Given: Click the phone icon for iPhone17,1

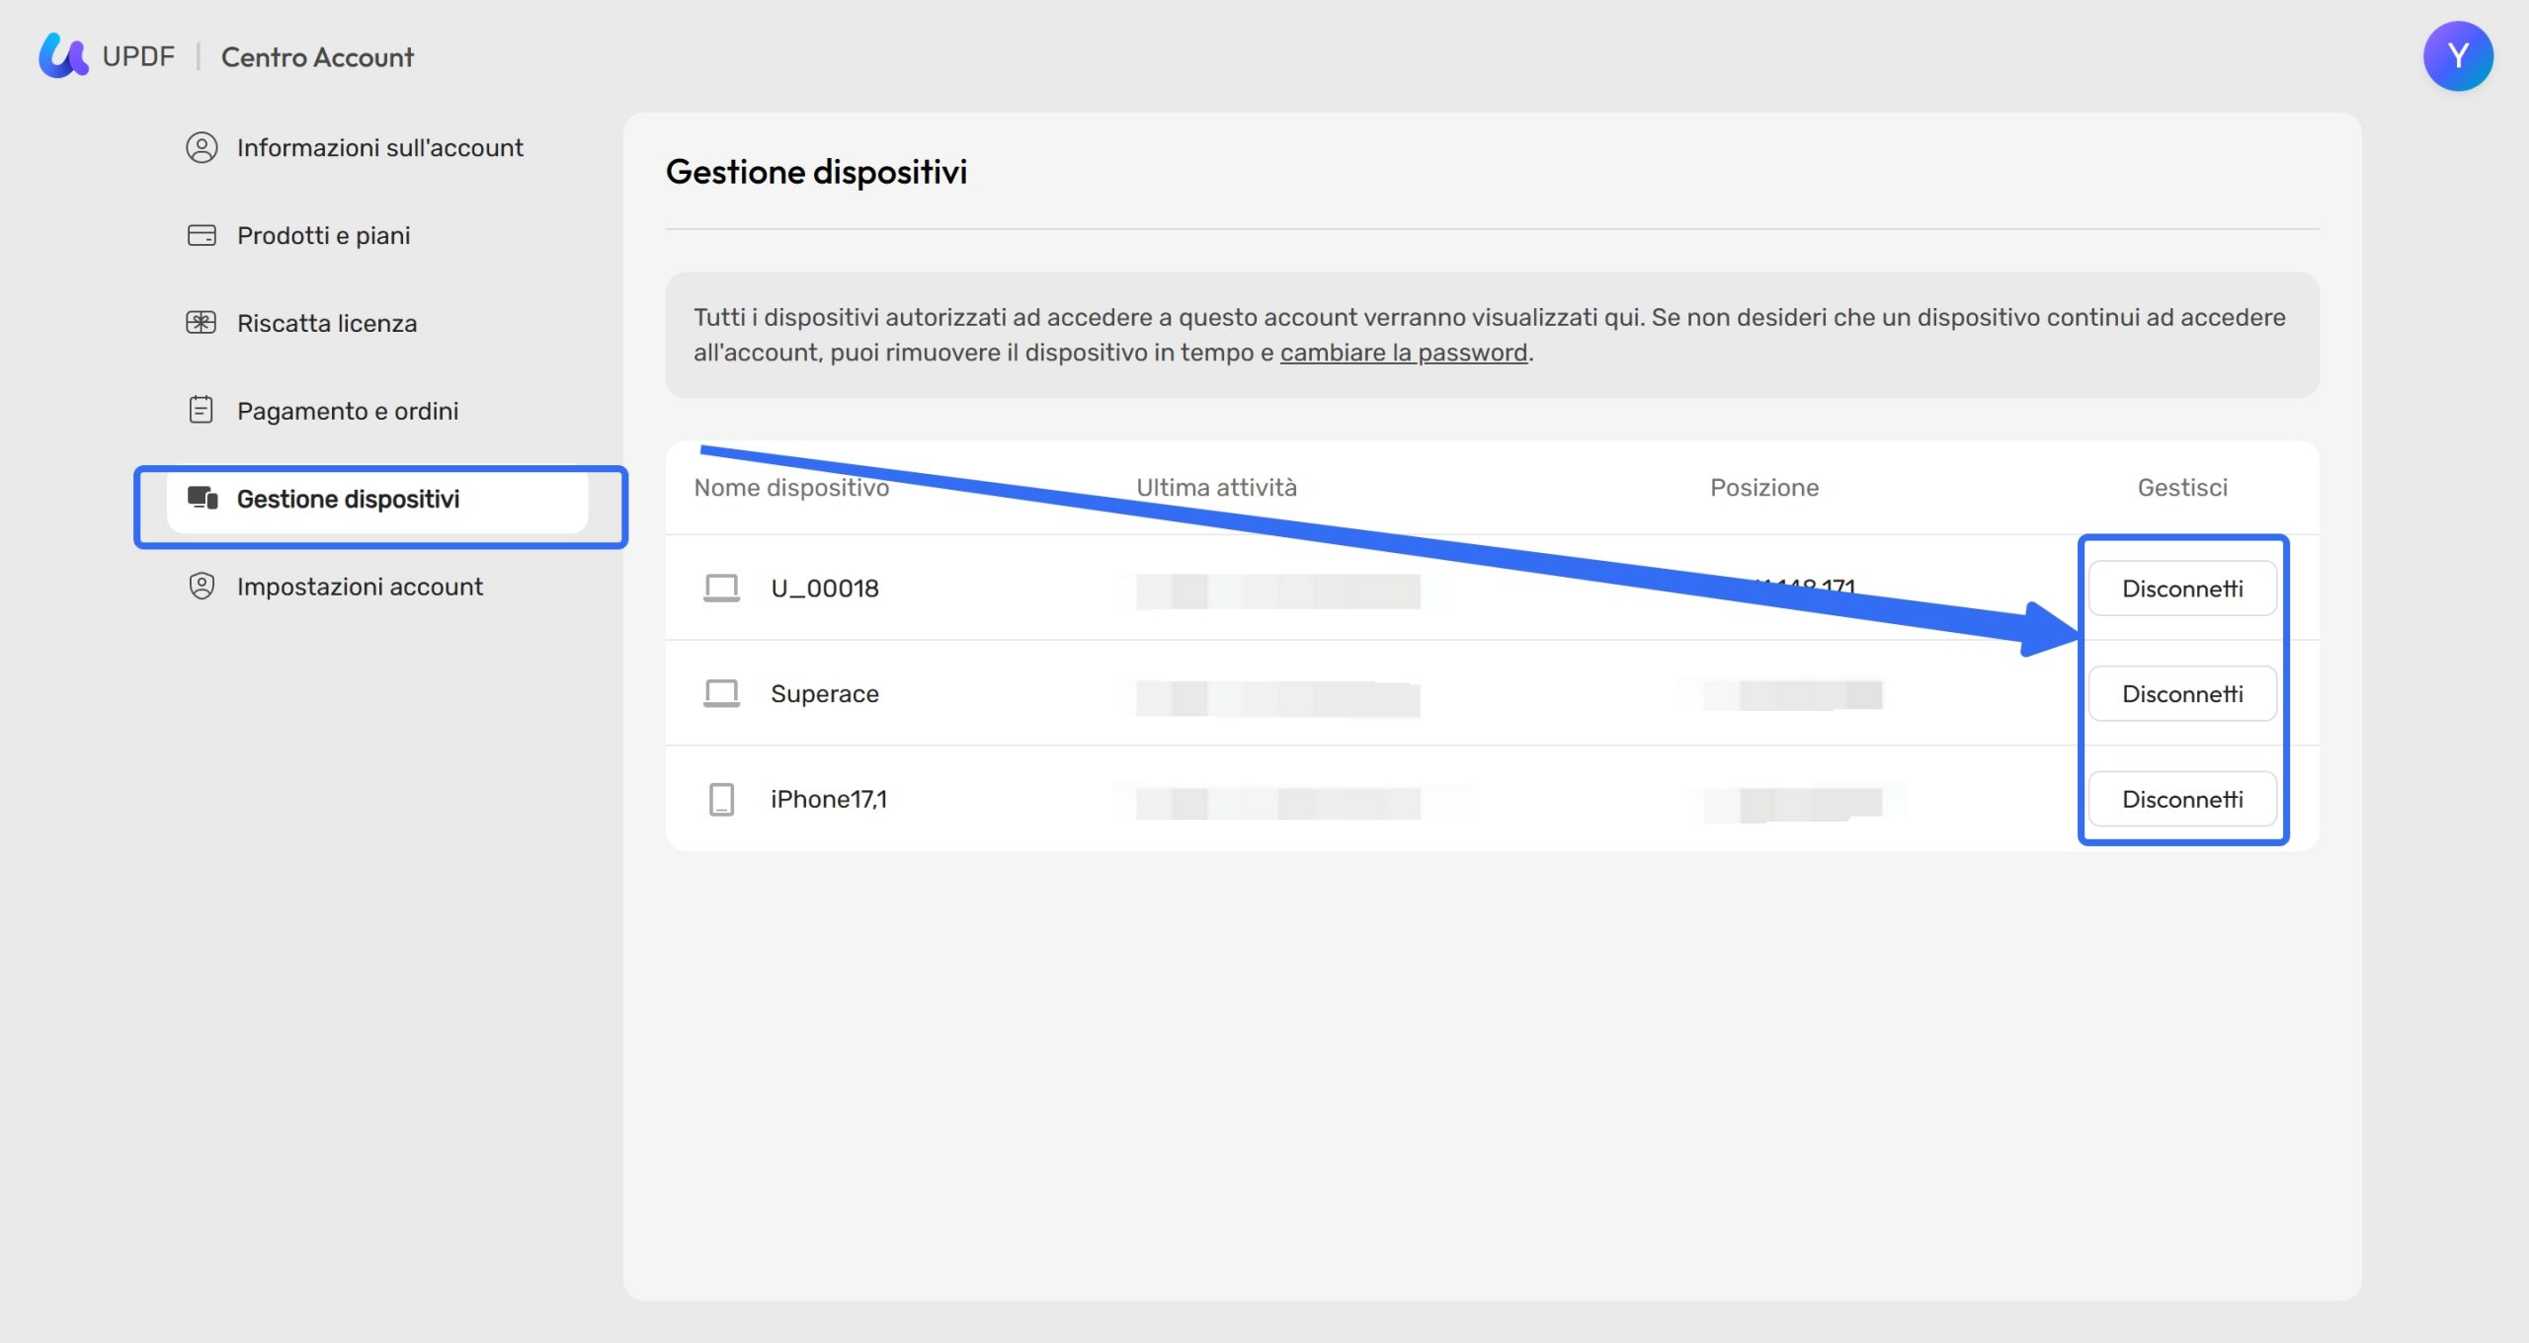Looking at the screenshot, I should (722, 799).
